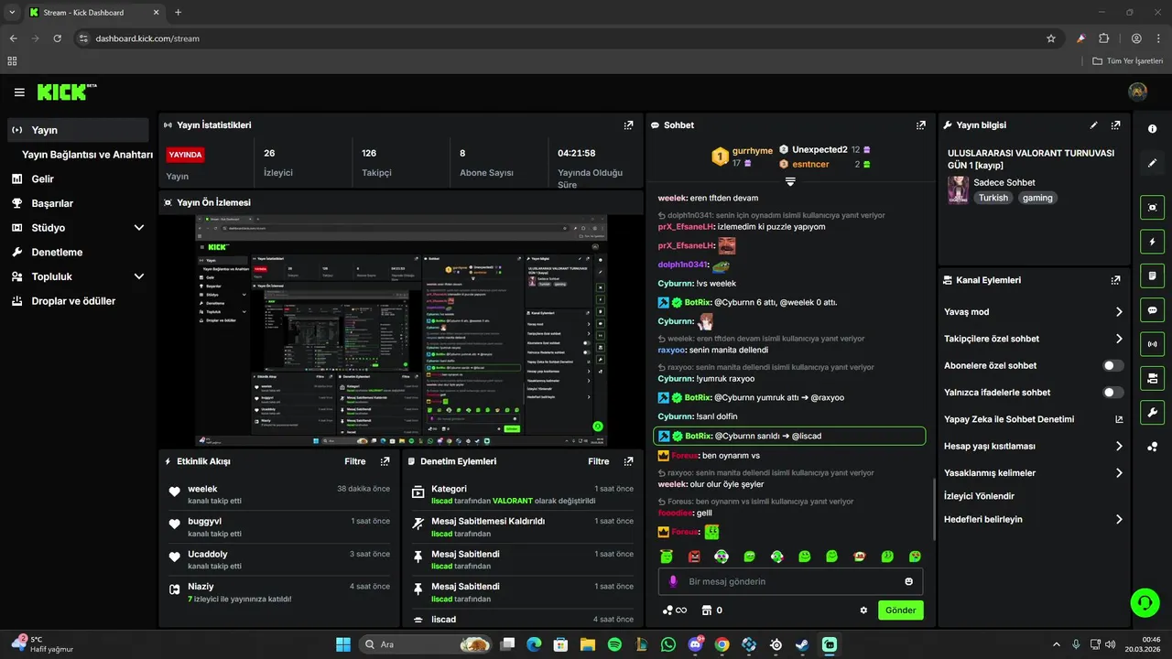Toggle the document-shaped widget icon in sidebar
1172x659 pixels.
[x=1153, y=275]
